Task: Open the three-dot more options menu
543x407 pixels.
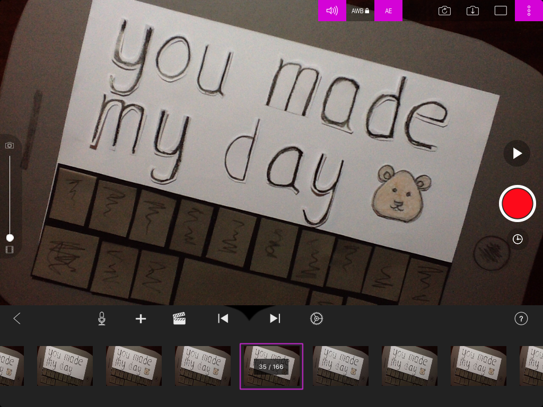Action: 529,11
